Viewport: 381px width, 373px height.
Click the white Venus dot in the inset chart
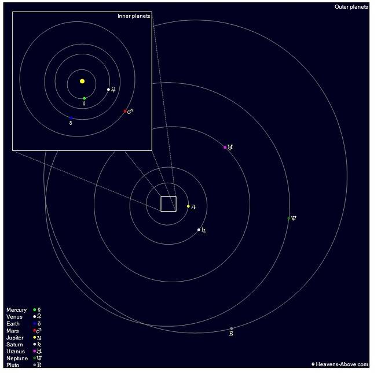click(108, 90)
